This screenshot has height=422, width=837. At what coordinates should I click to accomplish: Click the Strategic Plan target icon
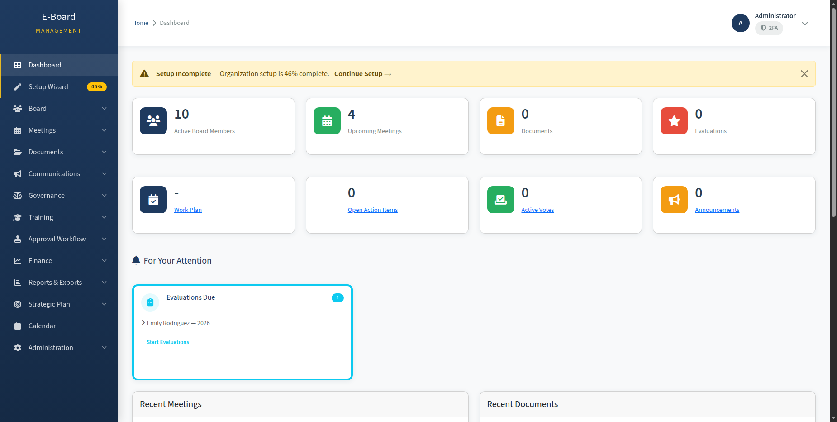pos(18,304)
